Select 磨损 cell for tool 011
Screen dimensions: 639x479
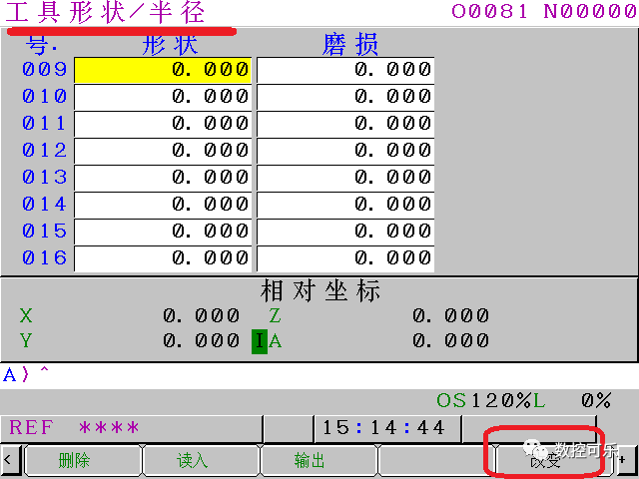click(345, 124)
